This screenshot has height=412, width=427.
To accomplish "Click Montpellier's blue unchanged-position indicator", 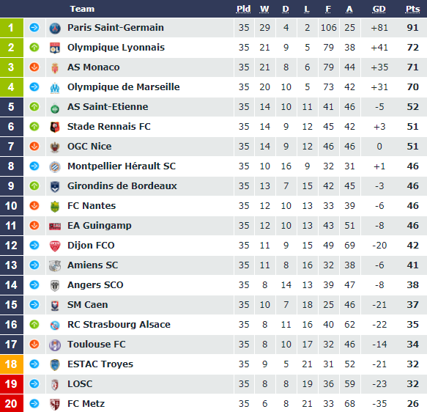I will [34, 166].
